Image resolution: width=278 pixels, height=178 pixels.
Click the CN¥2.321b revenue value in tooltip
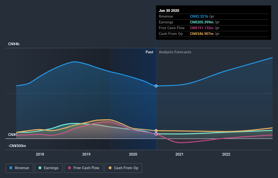click(x=199, y=16)
